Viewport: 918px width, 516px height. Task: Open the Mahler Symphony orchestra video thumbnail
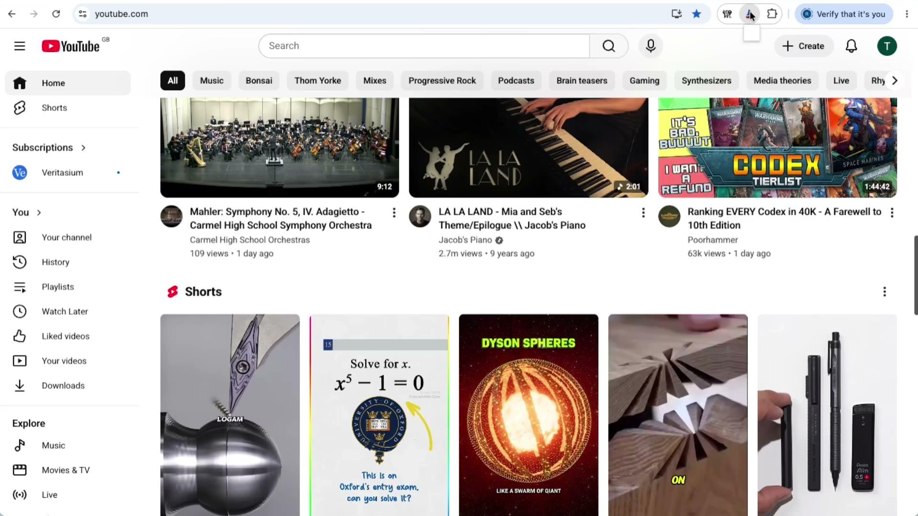(280, 148)
